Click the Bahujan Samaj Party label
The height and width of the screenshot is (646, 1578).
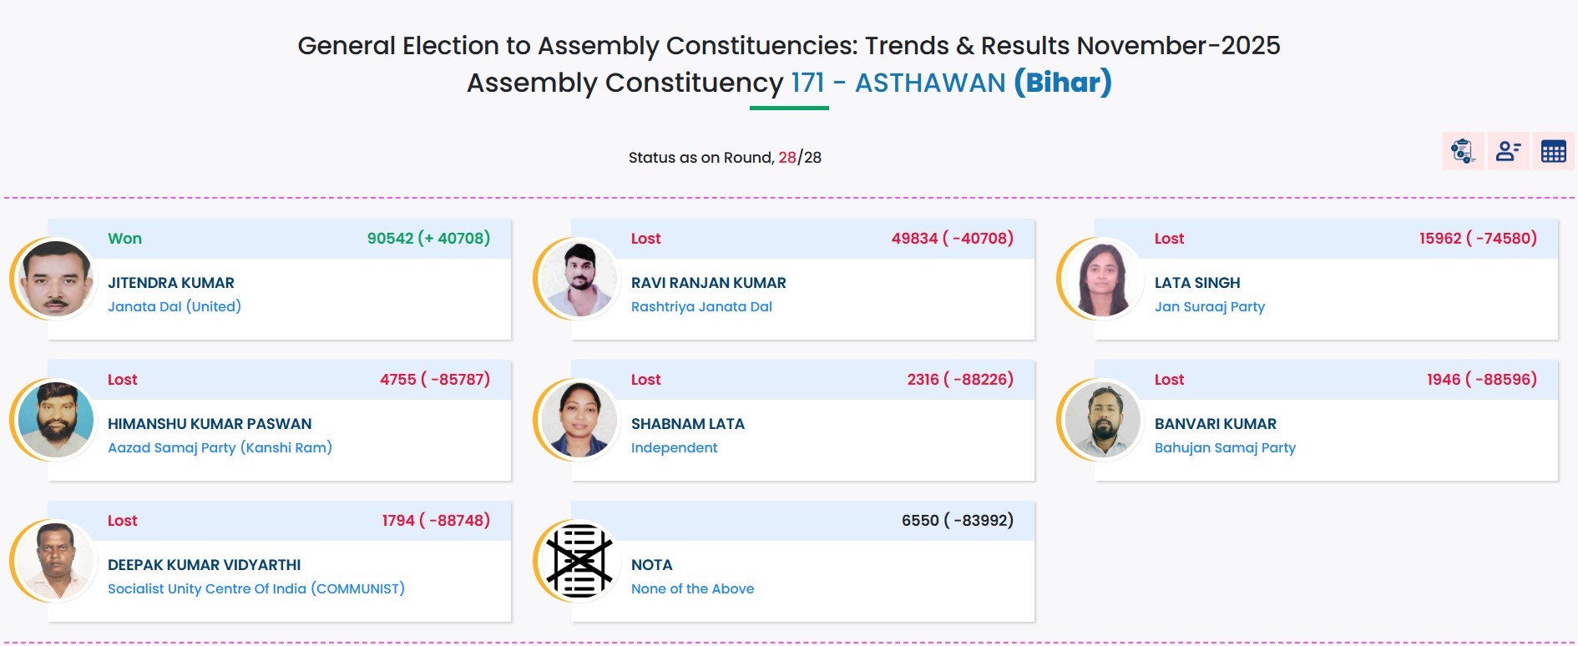click(x=1225, y=447)
